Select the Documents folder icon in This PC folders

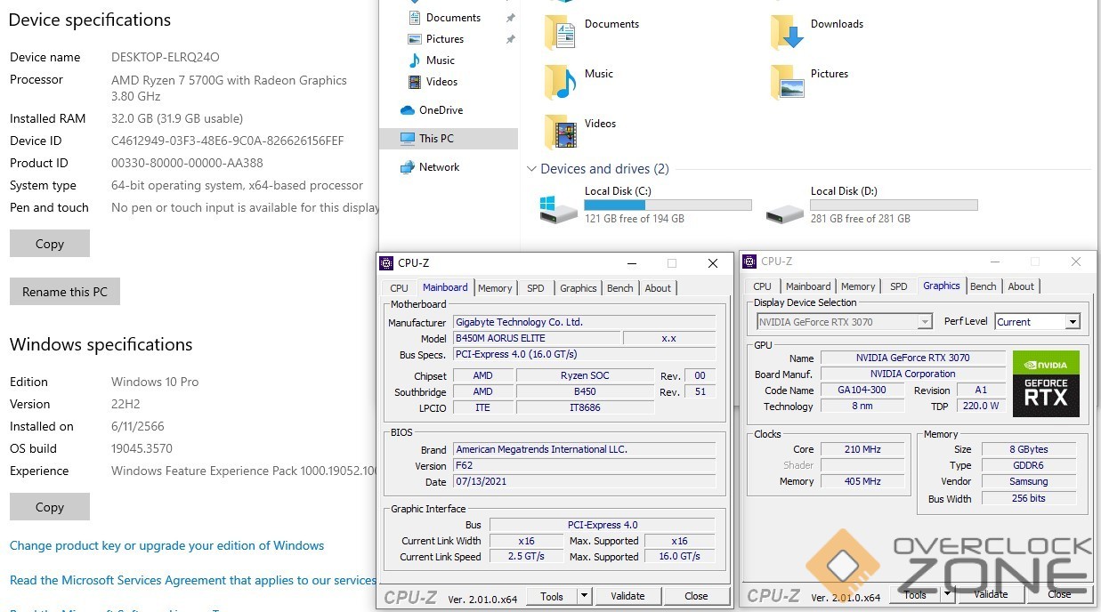tap(561, 32)
